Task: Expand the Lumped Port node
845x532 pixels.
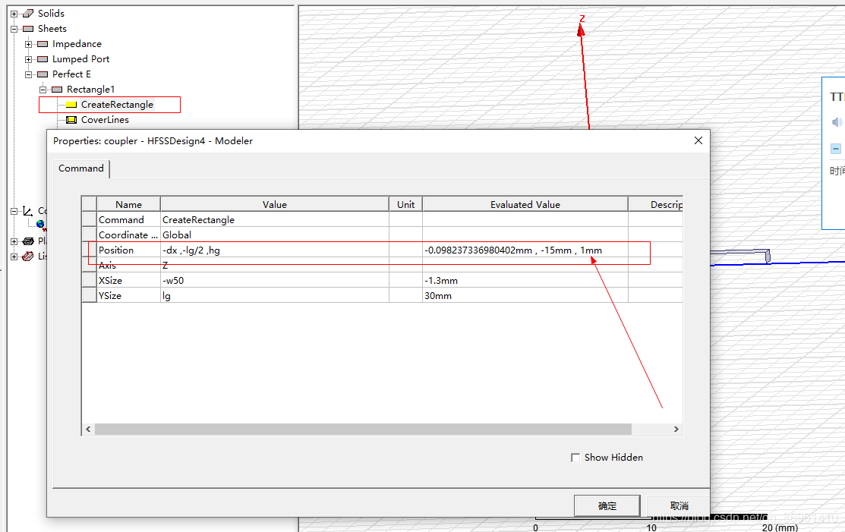Action: click(x=29, y=59)
